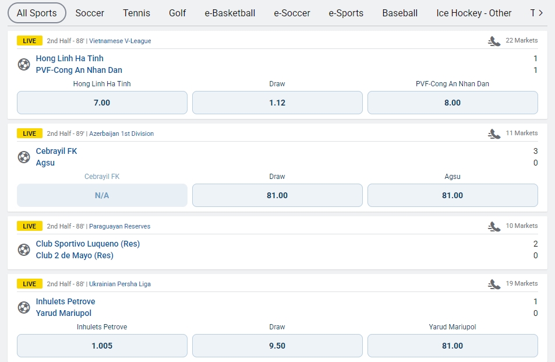This screenshot has width=555, height=362.
Task: Click the phone icon beside 11 Markets
Action: (494, 133)
